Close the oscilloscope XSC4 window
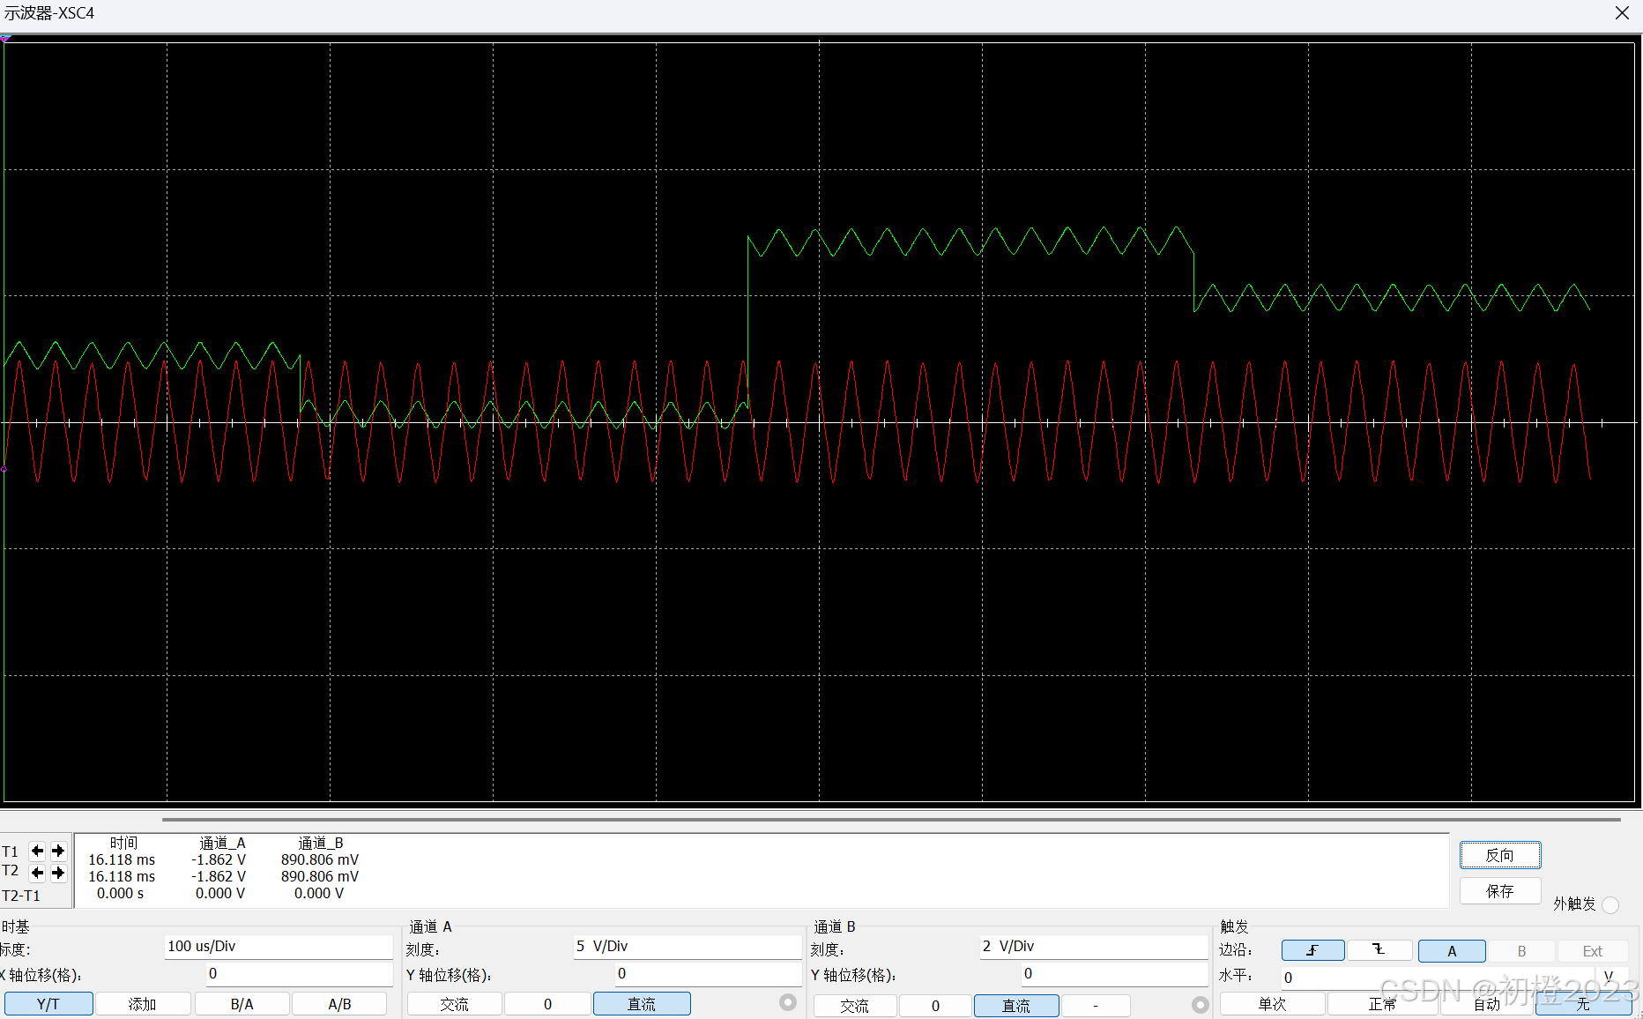This screenshot has height=1019, width=1643. [1622, 13]
